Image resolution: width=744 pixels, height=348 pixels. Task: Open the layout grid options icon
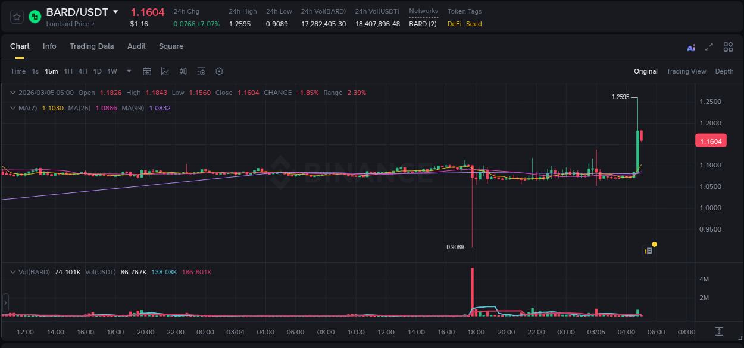tap(728, 48)
